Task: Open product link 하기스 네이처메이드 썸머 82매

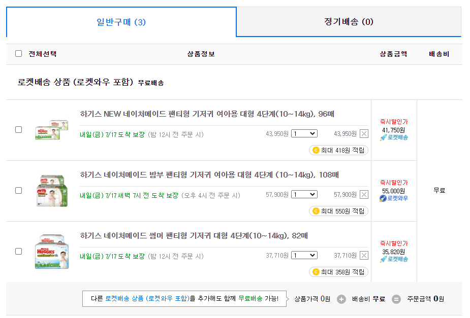Action: 194,236
